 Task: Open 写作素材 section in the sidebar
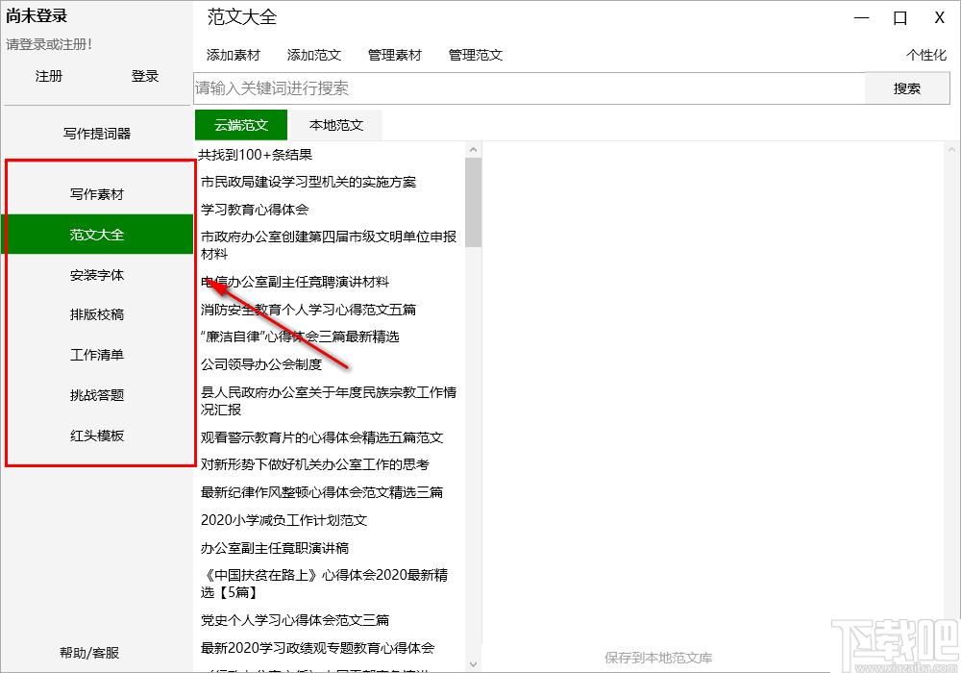97,194
